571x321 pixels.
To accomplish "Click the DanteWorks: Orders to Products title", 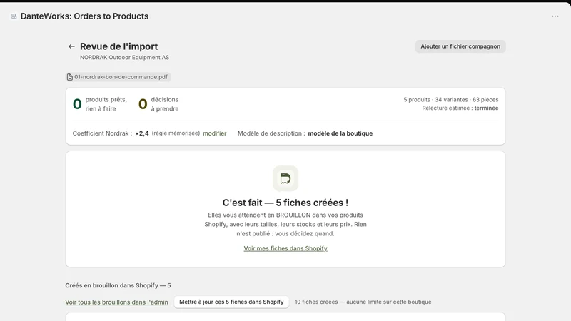I will click(x=84, y=16).
